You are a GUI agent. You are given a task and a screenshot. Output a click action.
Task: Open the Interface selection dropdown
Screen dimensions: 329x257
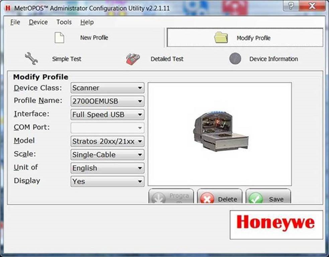(x=140, y=115)
